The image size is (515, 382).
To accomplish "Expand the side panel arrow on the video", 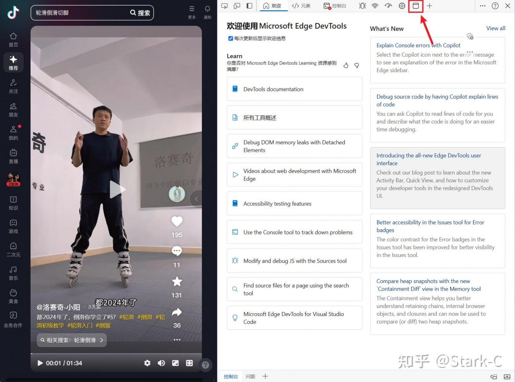I will (196, 198).
